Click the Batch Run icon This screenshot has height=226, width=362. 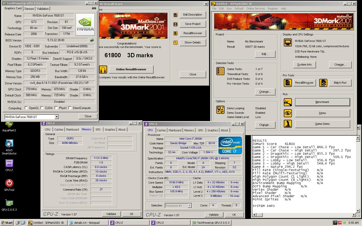pyautogui.click(x=323, y=83)
